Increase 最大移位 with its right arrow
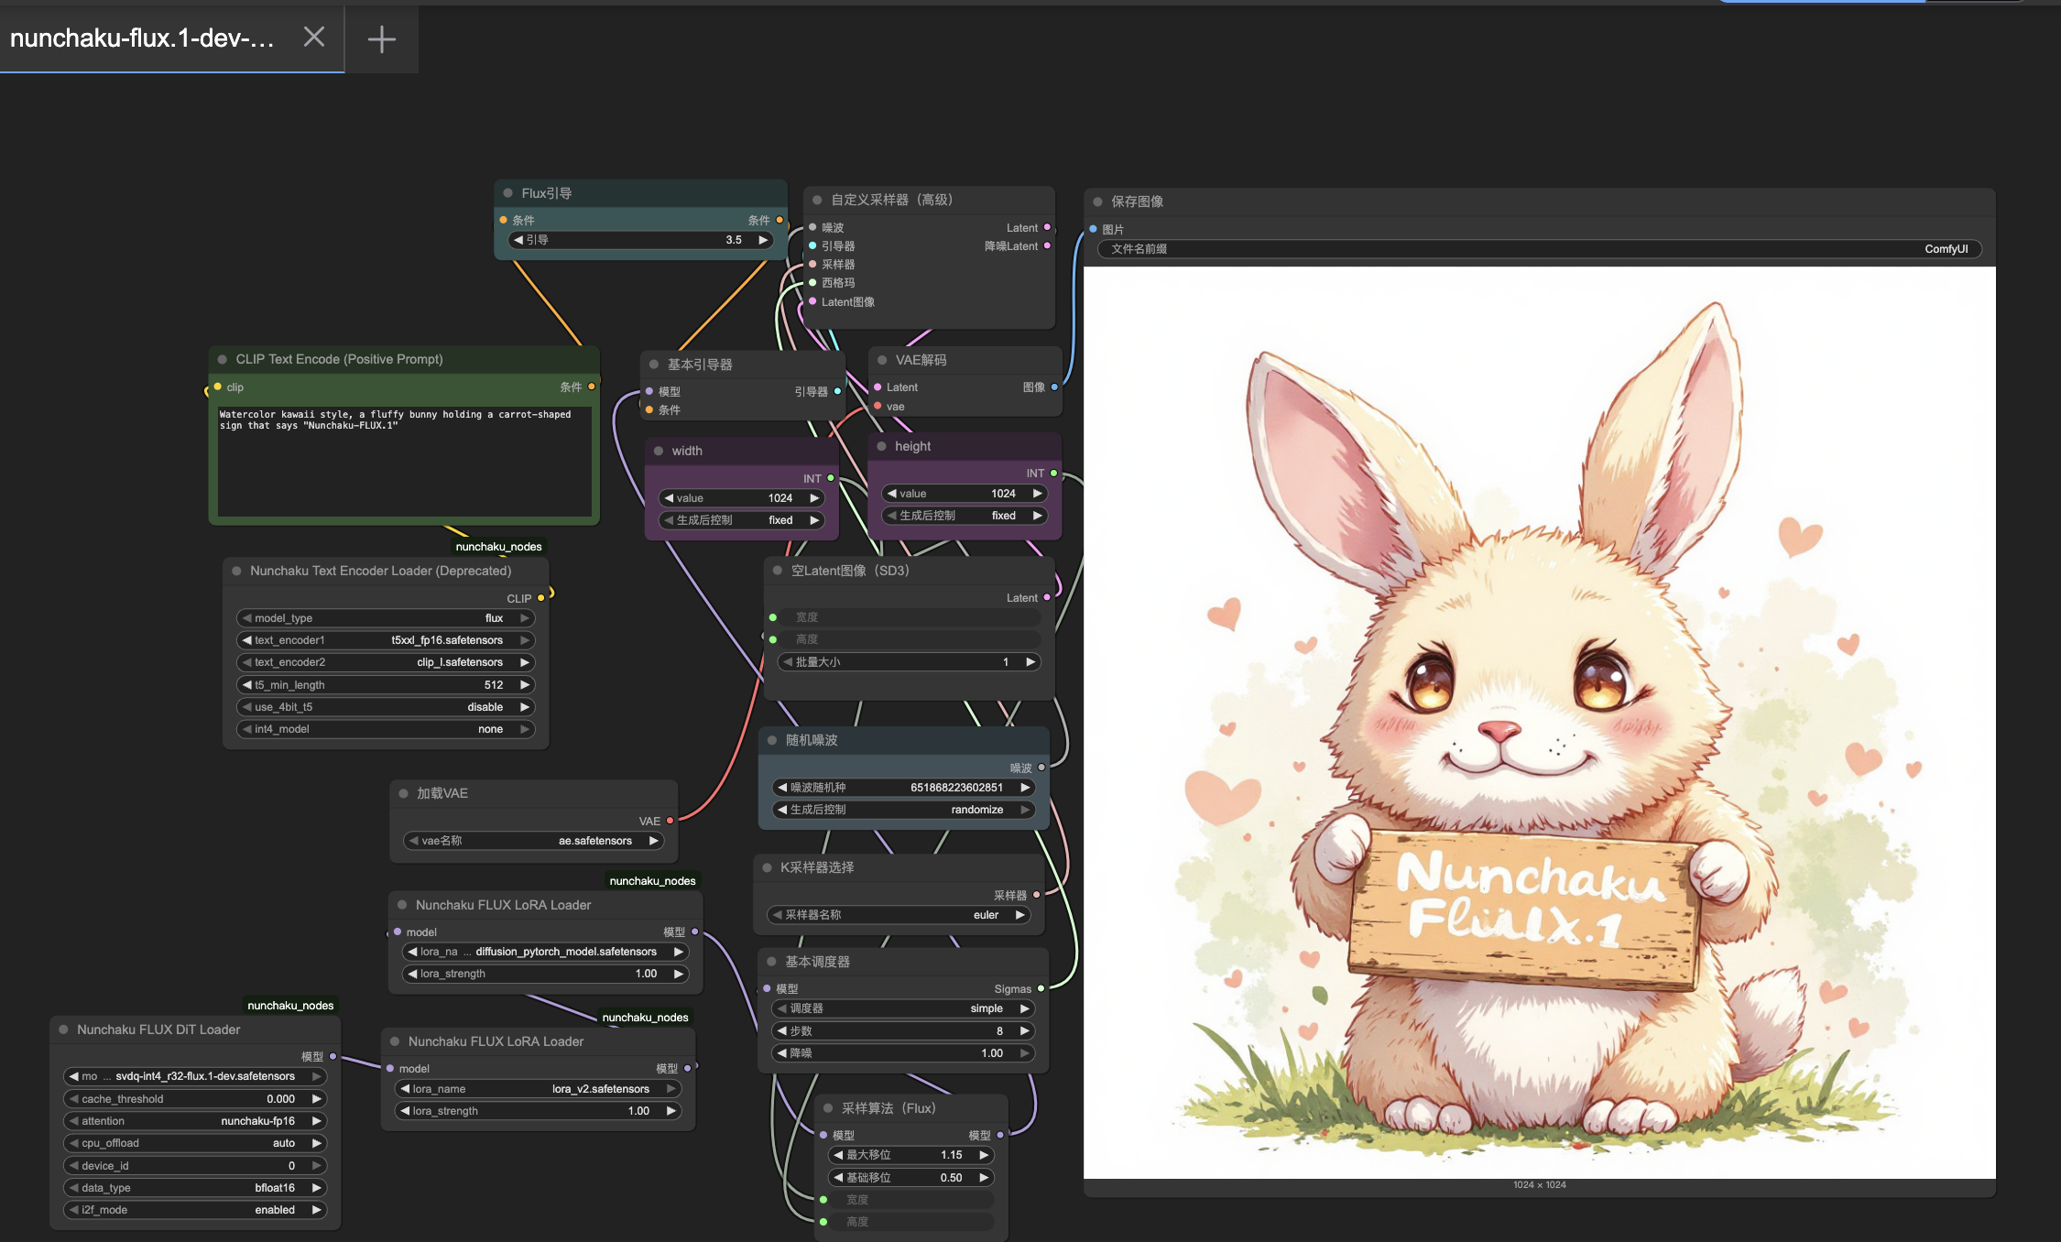Viewport: 2061px width, 1242px height. point(984,1156)
